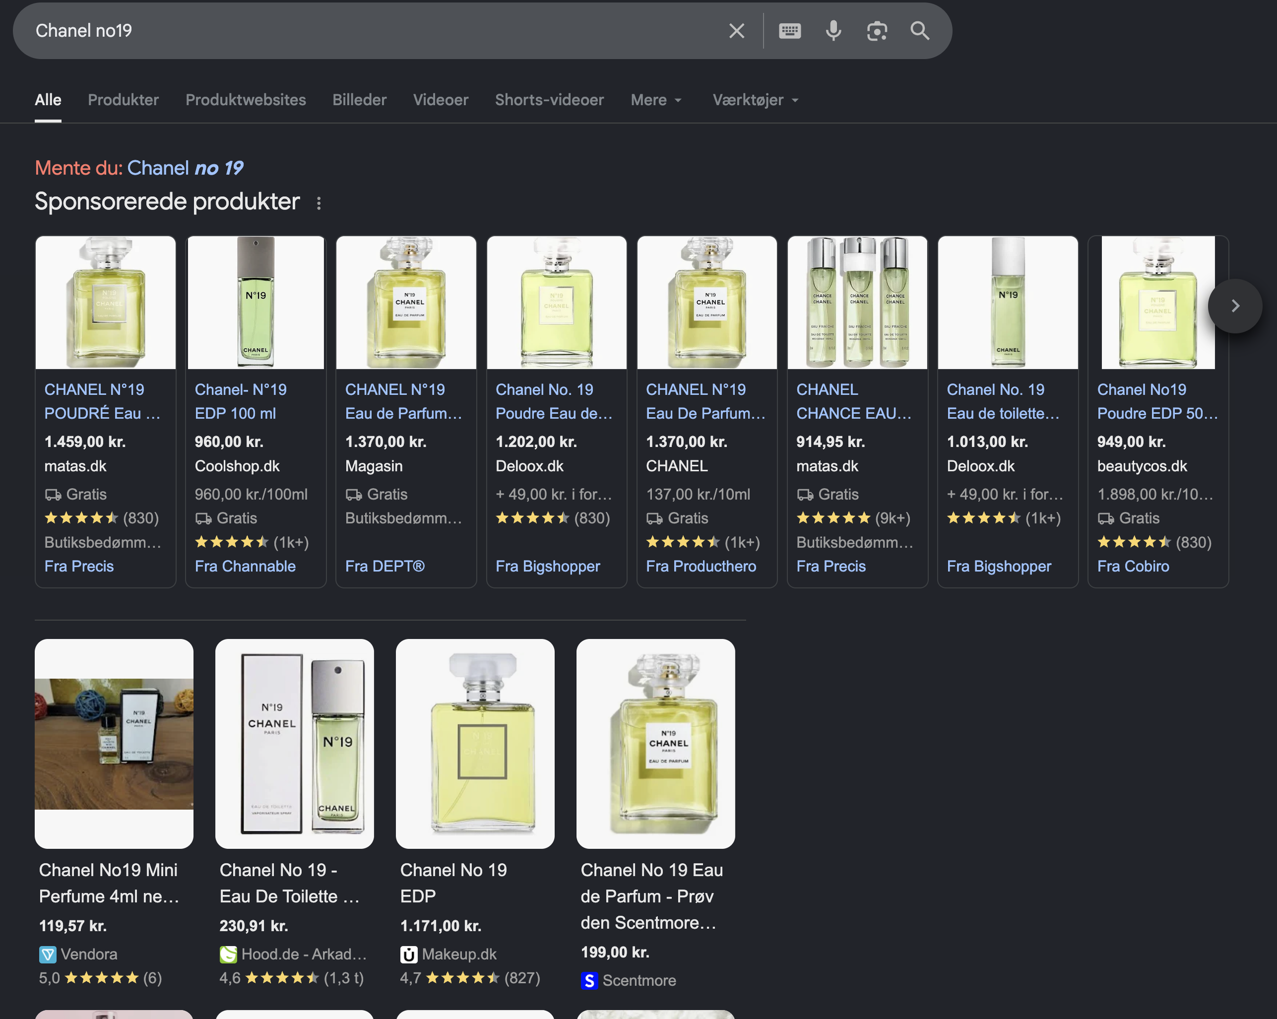Switch to the Produkter tab

click(x=123, y=100)
